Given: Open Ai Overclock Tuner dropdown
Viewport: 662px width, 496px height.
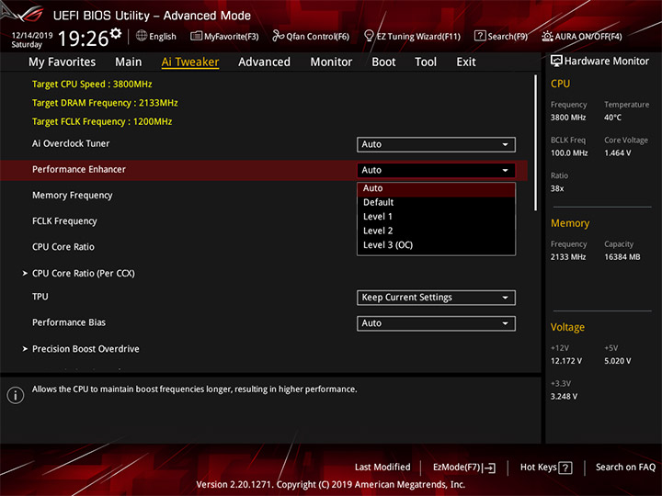Looking at the screenshot, I should click(436, 145).
